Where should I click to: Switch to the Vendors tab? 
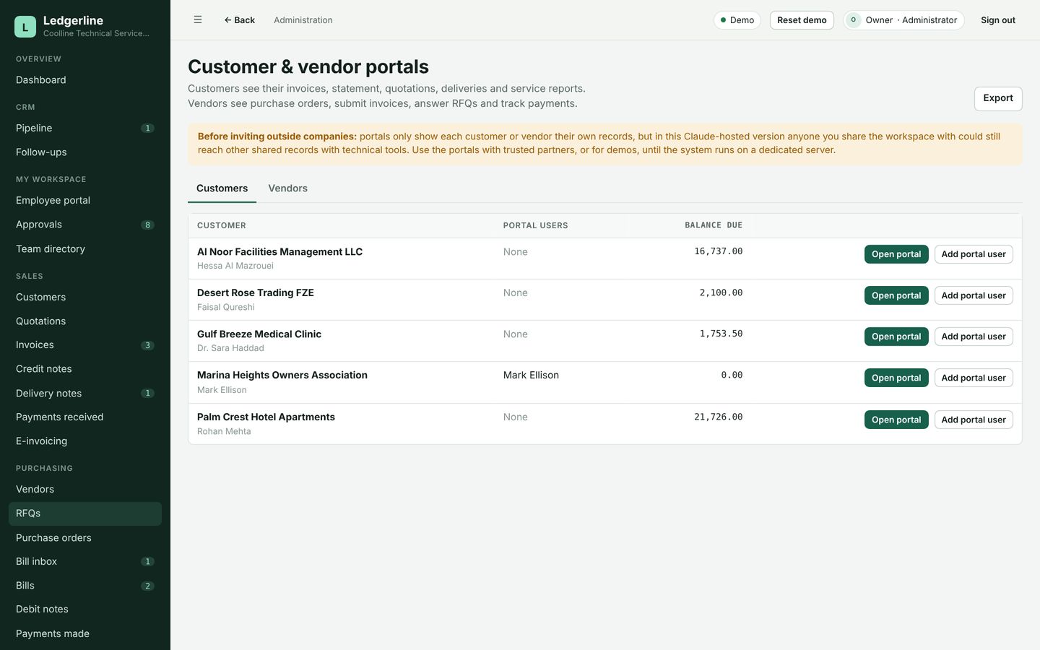pos(287,188)
